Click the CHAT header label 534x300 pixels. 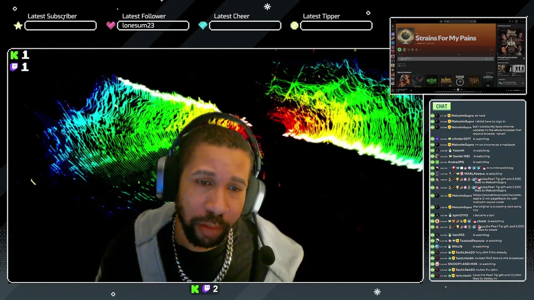pyautogui.click(x=441, y=106)
